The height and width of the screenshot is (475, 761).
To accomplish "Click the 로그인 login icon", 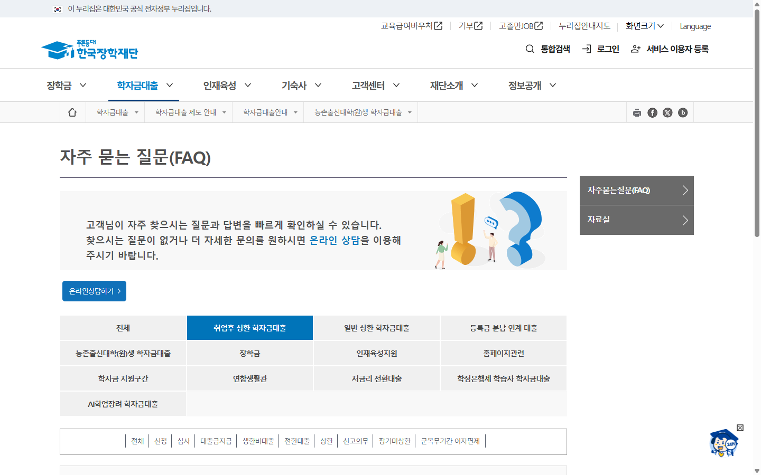I will pos(587,49).
